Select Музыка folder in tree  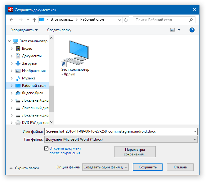[x=29, y=78]
